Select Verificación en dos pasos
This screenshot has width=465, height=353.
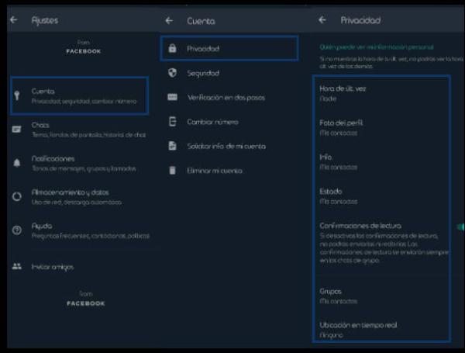tap(229, 98)
